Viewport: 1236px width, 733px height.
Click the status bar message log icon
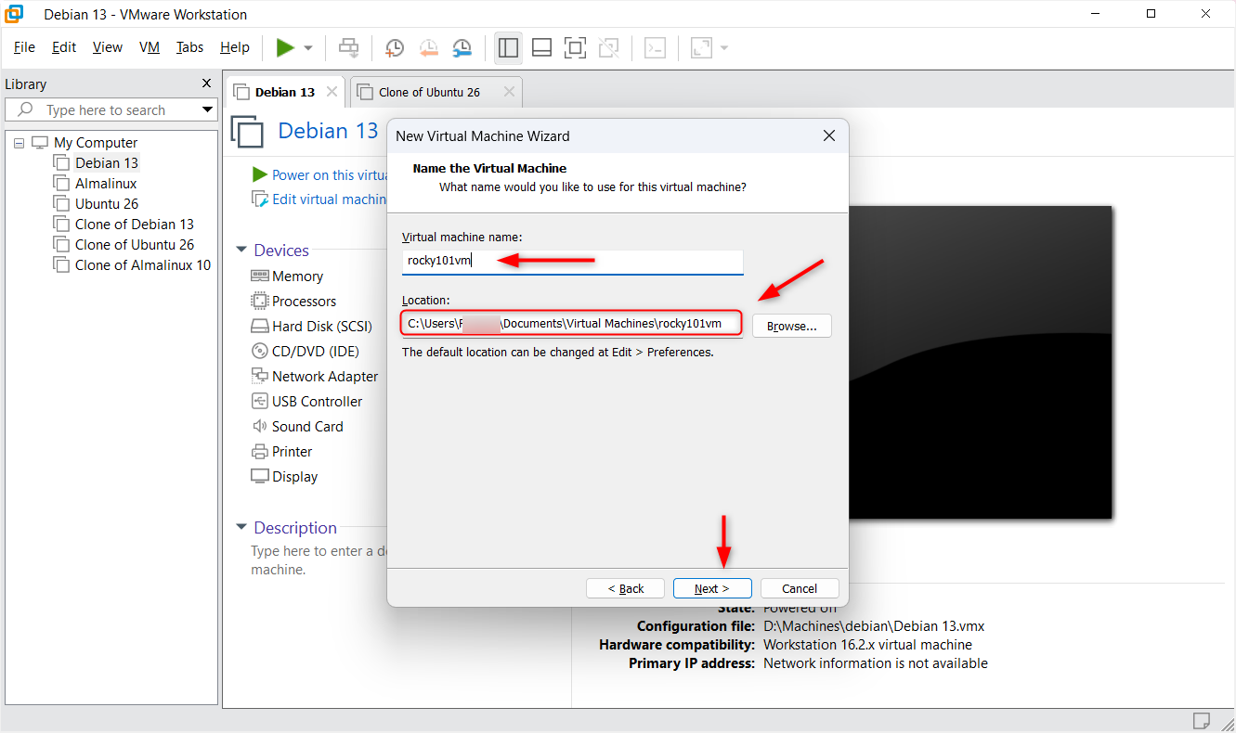(x=1202, y=720)
